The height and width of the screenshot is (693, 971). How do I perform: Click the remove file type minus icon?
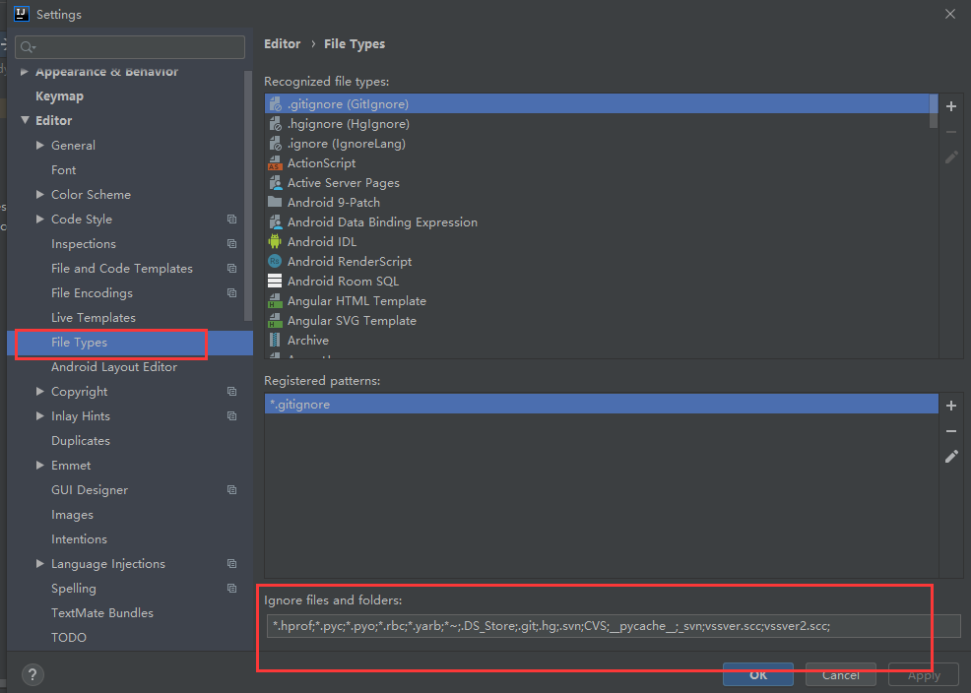951,132
